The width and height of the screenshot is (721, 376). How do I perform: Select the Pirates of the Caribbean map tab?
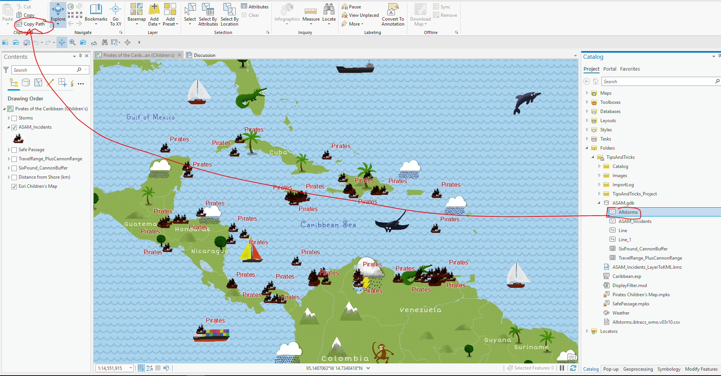click(x=139, y=55)
